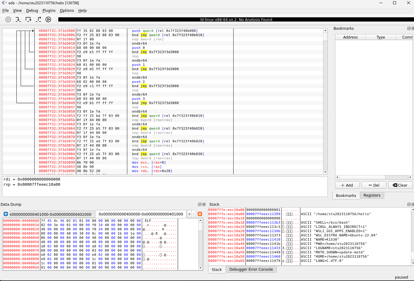Viewport: 414px width, 281px height.
Task: Float the Data Dump panel
Action: [x=200, y=205]
